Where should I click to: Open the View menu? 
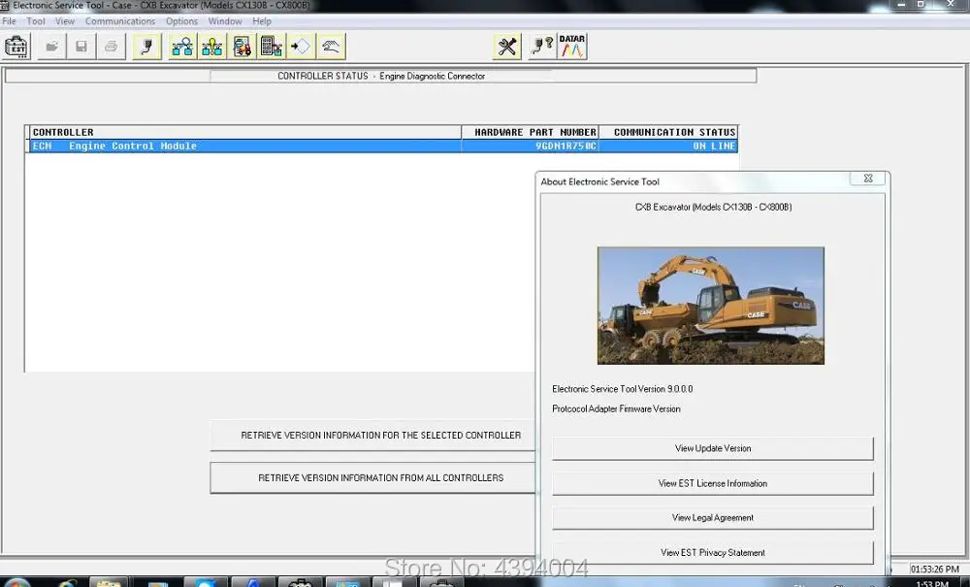tap(65, 21)
